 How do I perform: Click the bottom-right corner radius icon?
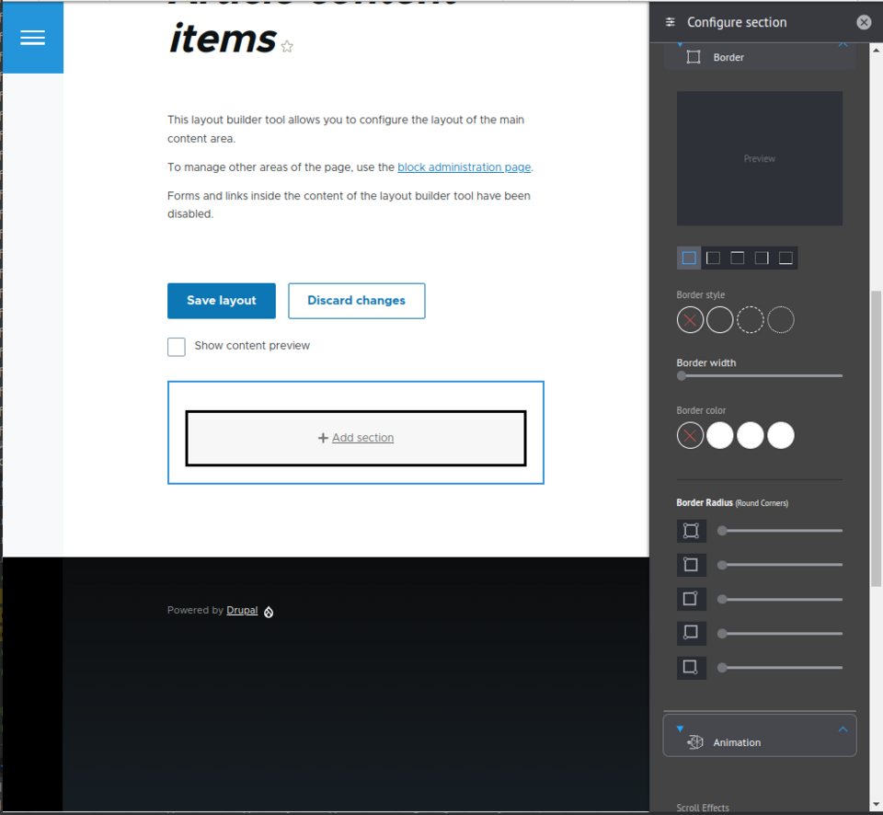691,668
